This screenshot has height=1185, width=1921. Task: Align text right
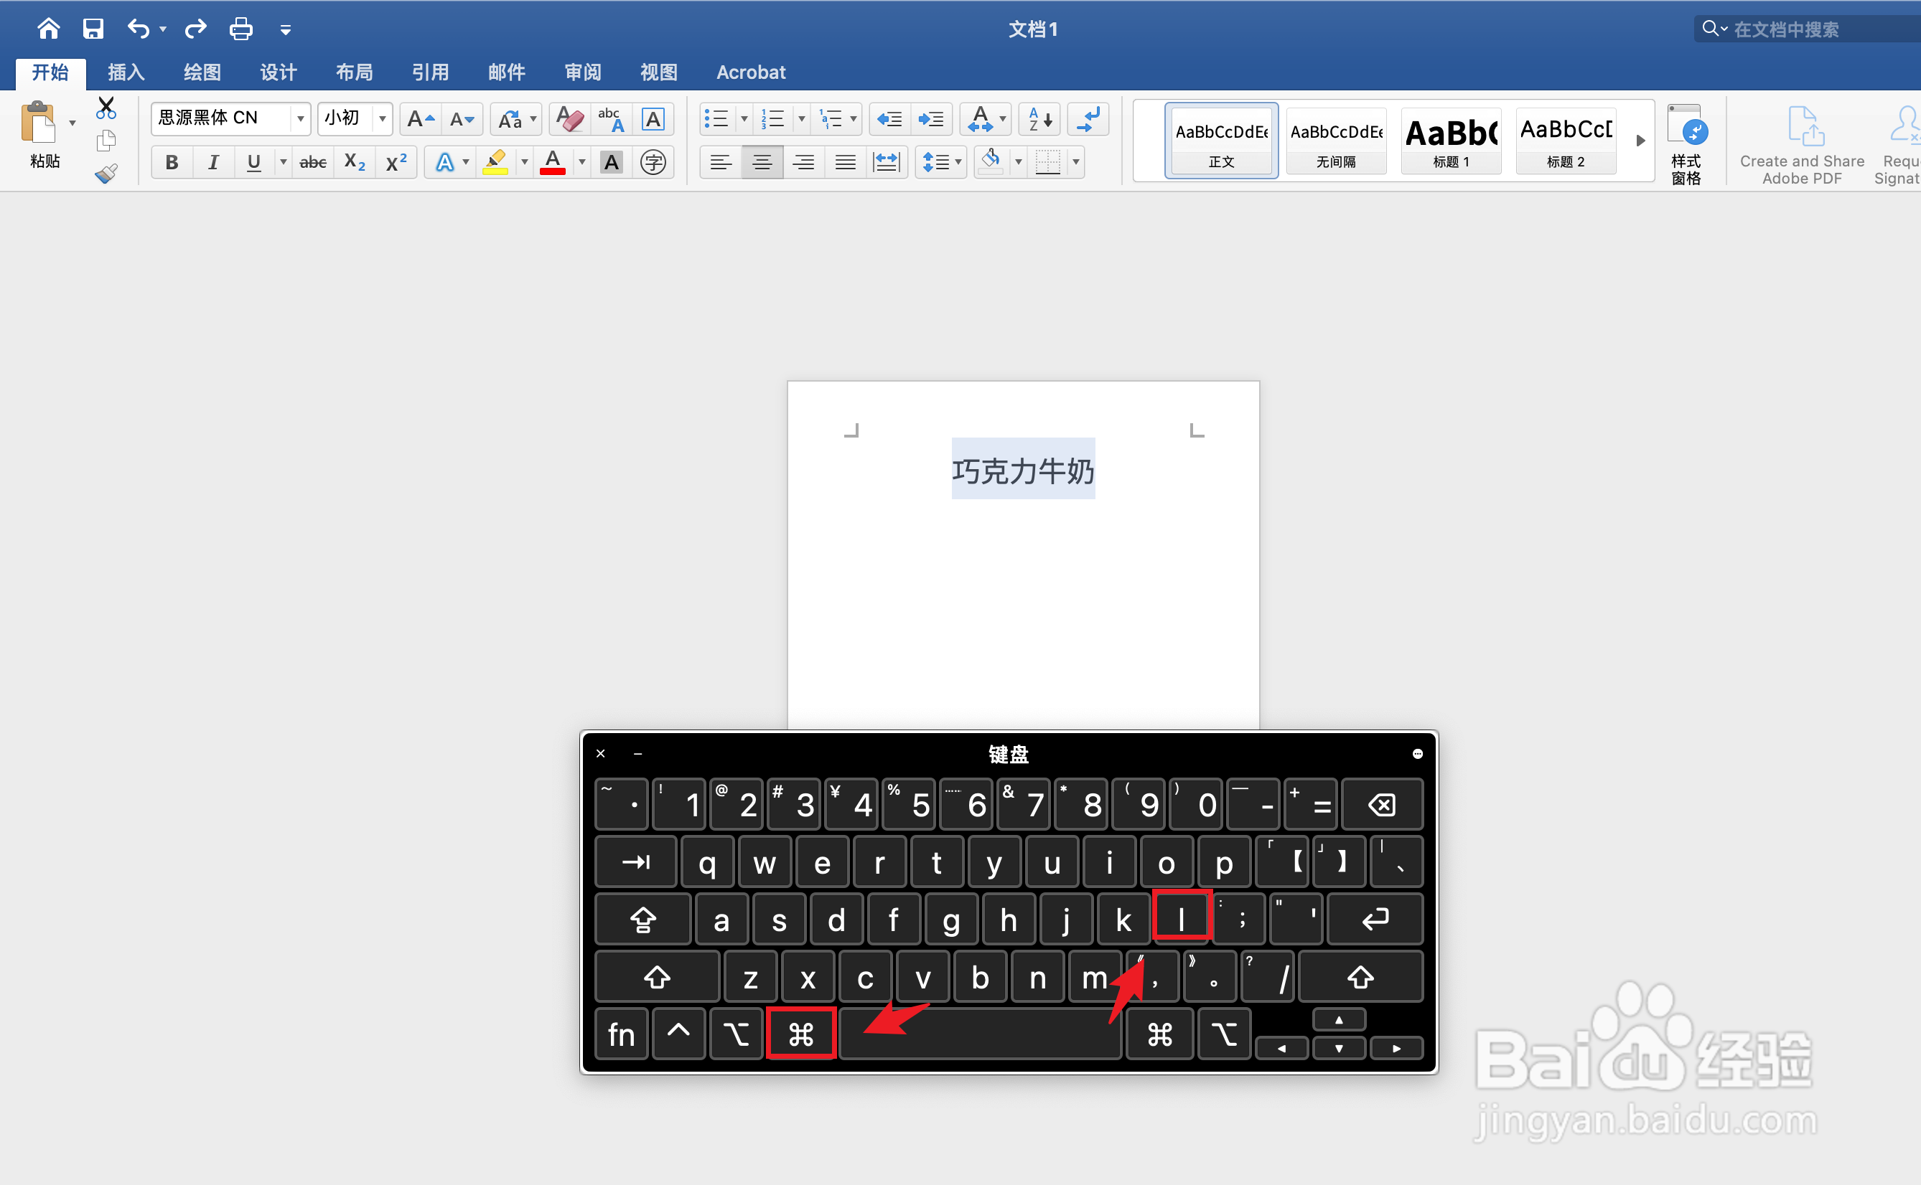pyautogui.click(x=804, y=162)
